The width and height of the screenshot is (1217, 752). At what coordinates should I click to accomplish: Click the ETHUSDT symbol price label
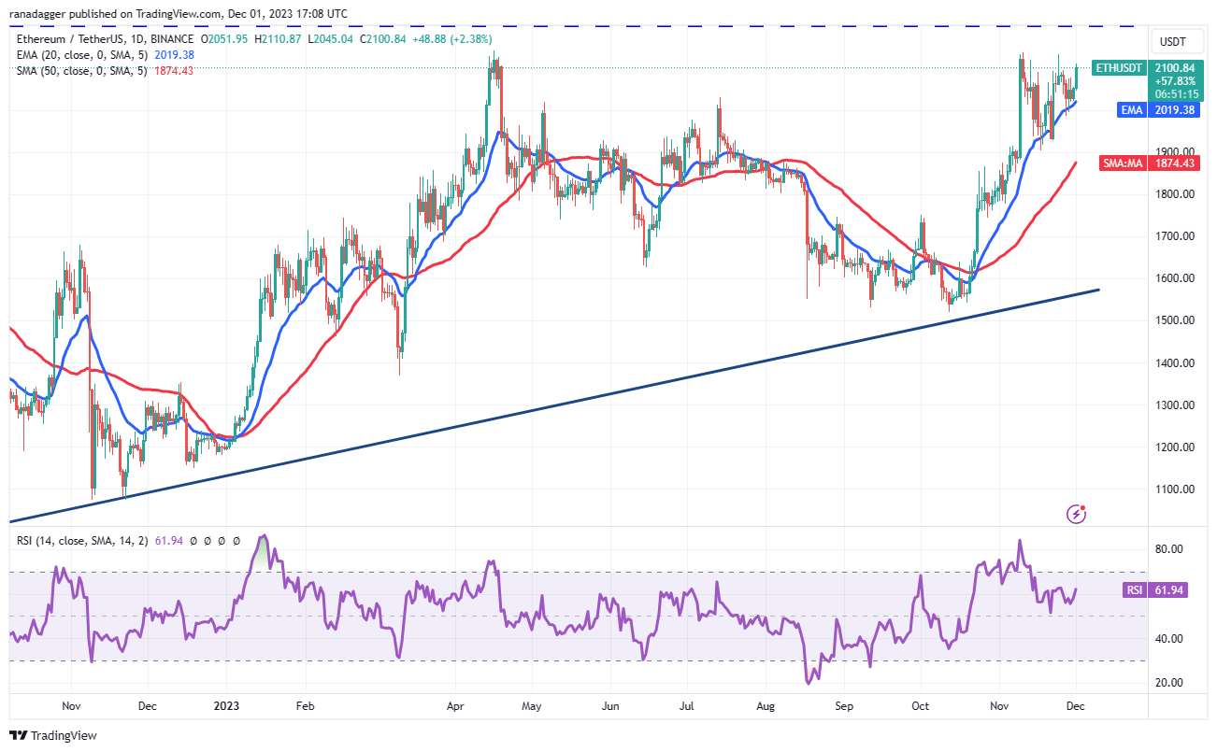(x=1120, y=68)
